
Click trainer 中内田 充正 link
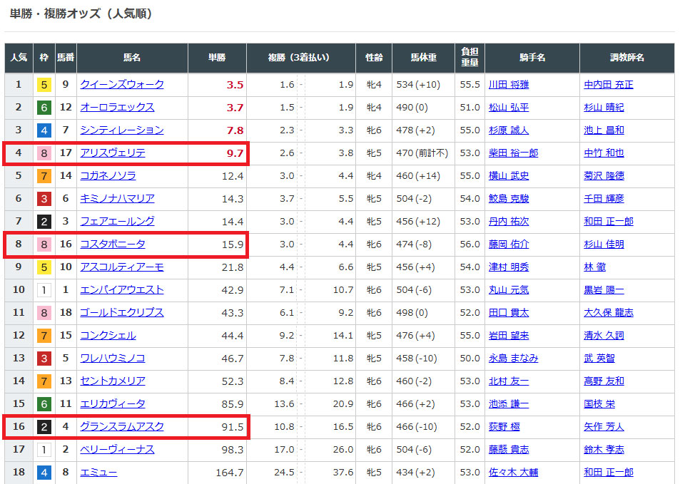coord(608,84)
